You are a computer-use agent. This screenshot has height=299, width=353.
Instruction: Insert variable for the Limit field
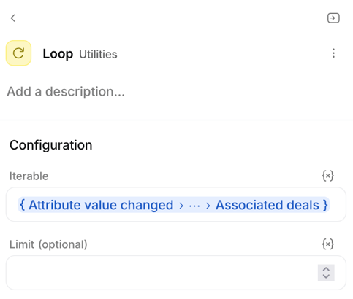pyautogui.click(x=328, y=244)
